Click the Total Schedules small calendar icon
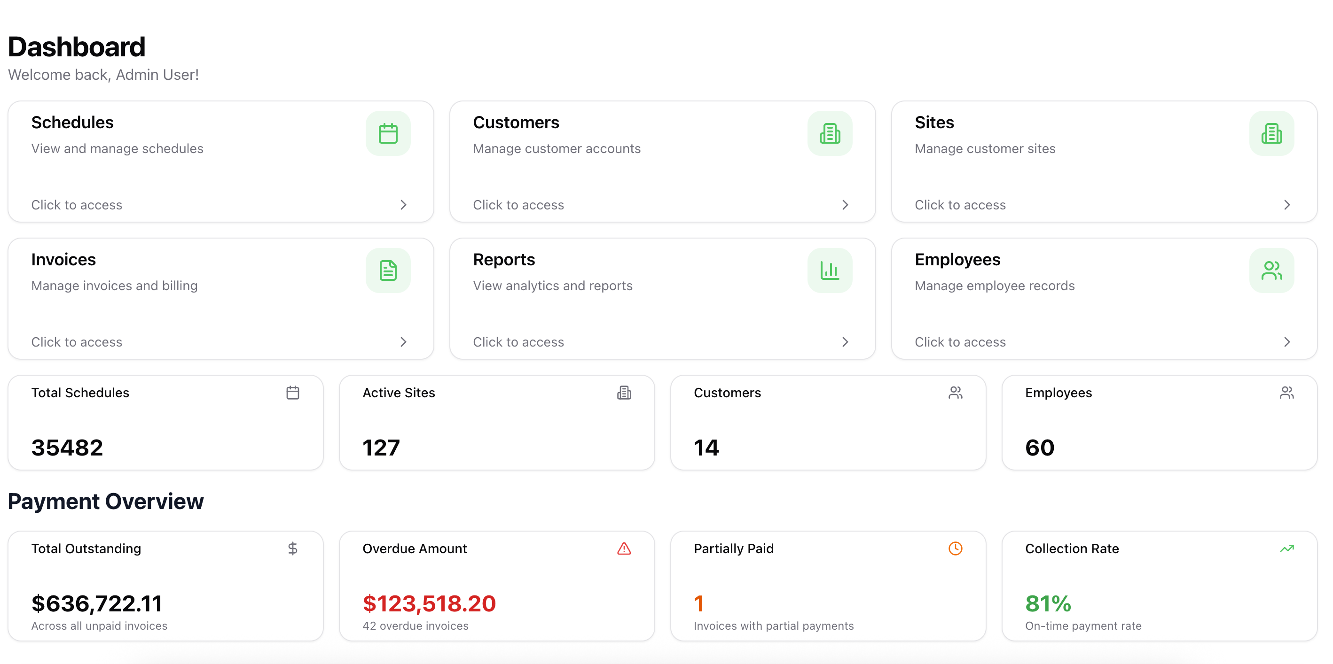The width and height of the screenshot is (1333, 664). (x=292, y=393)
